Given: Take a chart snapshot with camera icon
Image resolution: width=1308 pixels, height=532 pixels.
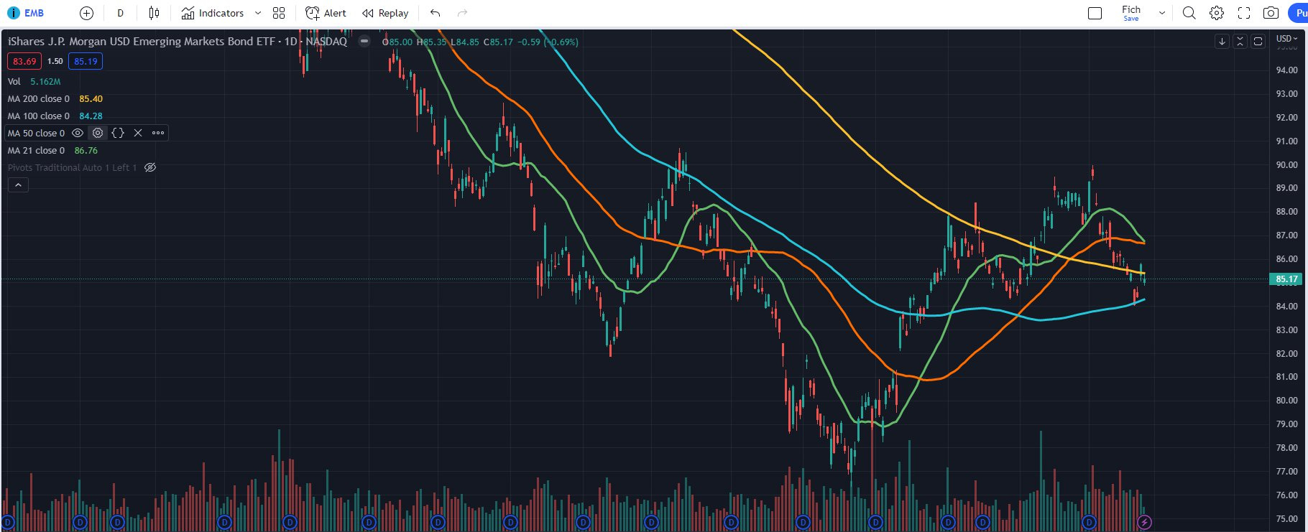Looking at the screenshot, I should pyautogui.click(x=1271, y=13).
